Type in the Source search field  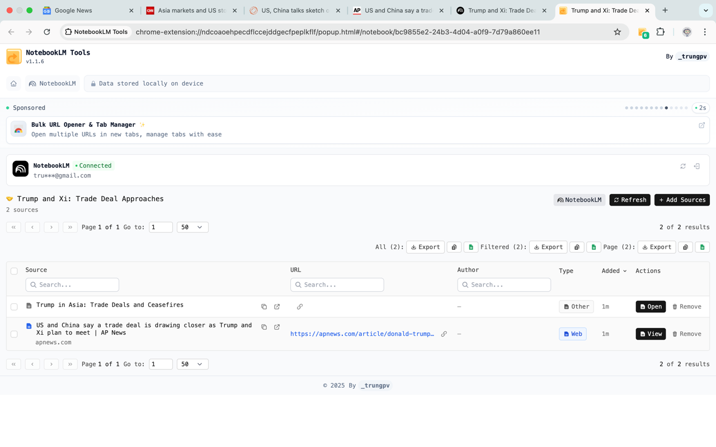coord(72,284)
